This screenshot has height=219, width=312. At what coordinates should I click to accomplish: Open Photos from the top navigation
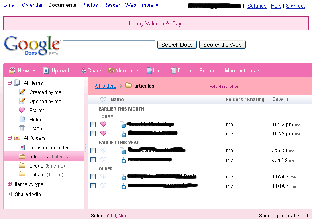pyautogui.click(x=90, y=5)
